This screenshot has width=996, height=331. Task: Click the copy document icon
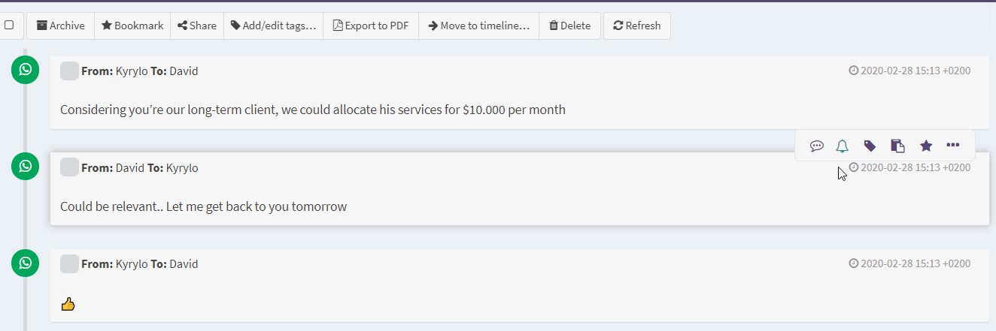tap(897, 146)
